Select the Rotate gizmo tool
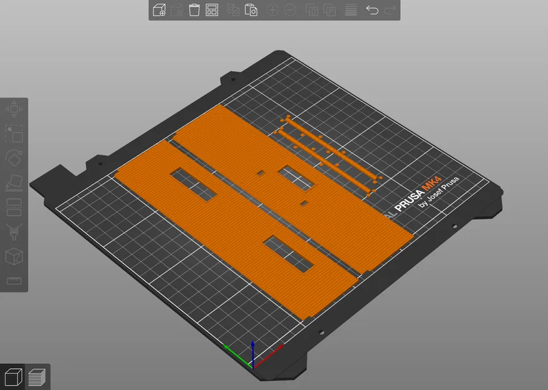Viewport: 548px width, 390px height. (14, 158)
